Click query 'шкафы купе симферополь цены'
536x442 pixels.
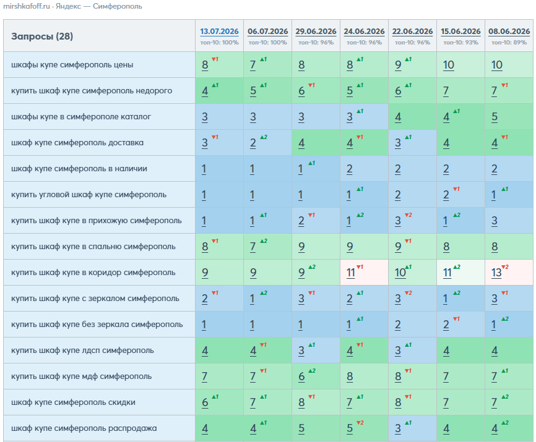click(72, 65)
